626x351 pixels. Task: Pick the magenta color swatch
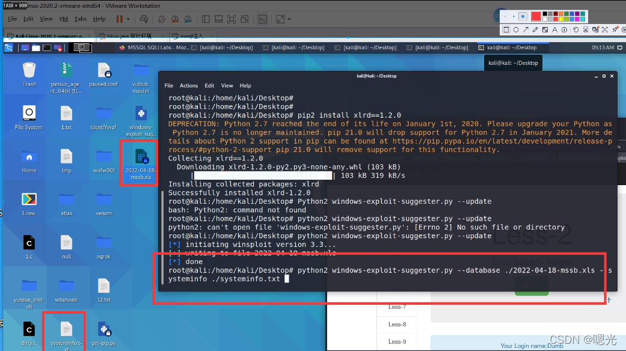pos(577,19)
